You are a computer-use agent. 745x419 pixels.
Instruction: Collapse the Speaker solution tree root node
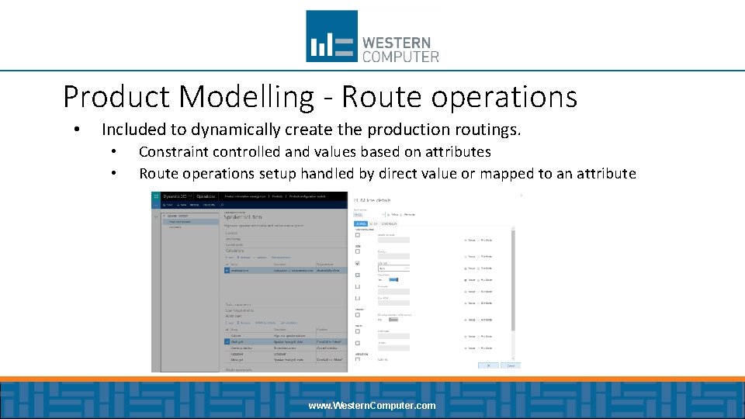[165, 216]
